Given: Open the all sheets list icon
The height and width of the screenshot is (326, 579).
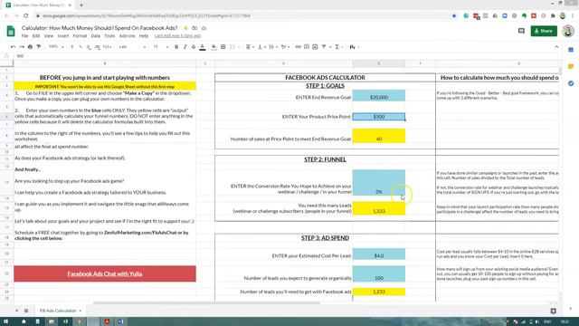Looking at the screenshot, I should point(26,311).
